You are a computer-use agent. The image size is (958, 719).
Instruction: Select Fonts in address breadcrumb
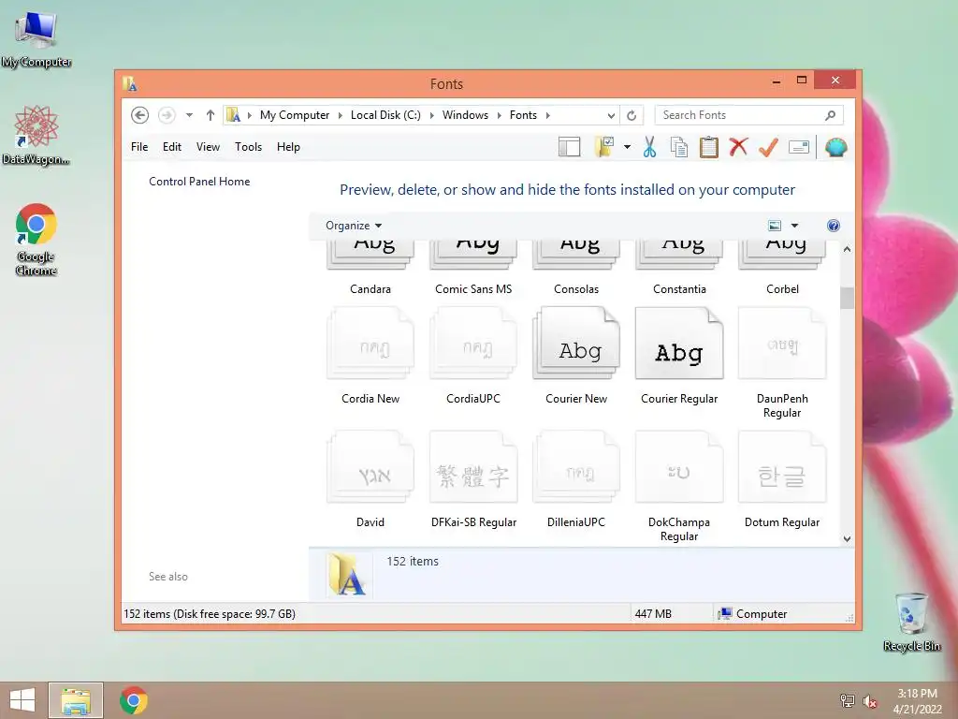523,115
